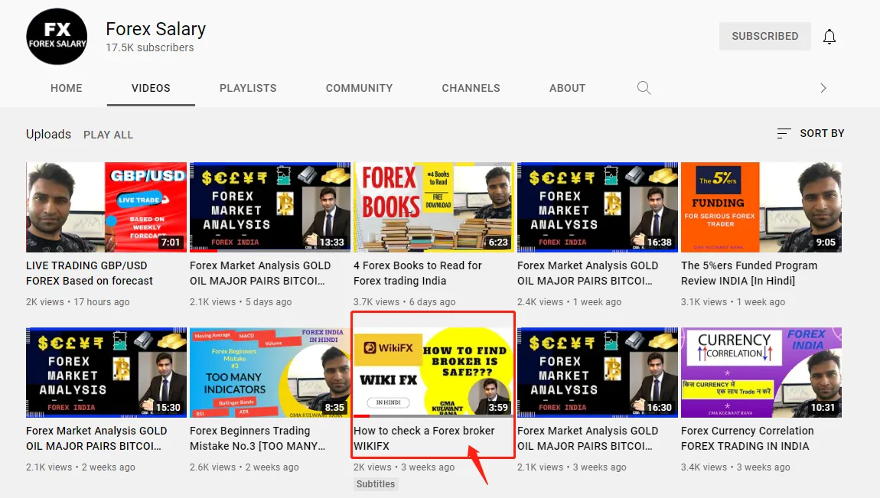880x498 pixels.
Task: Open the CHANNELS tab
Action: point(471,88)
